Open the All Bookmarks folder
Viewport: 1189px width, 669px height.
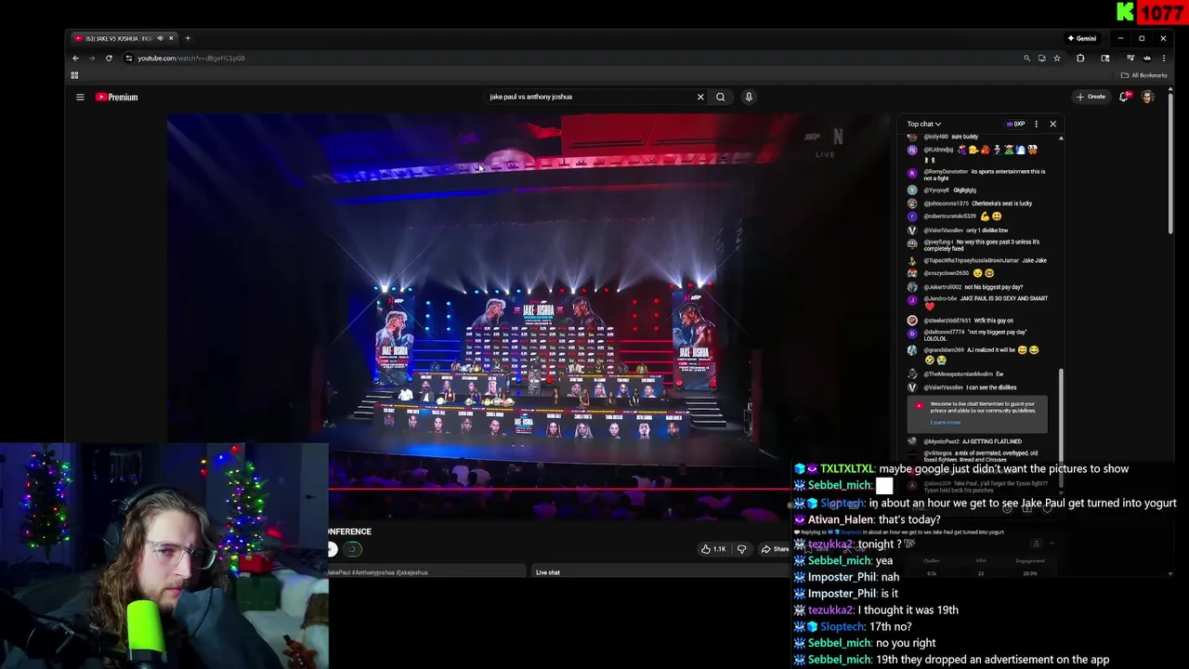click(x=1144, y=75)
